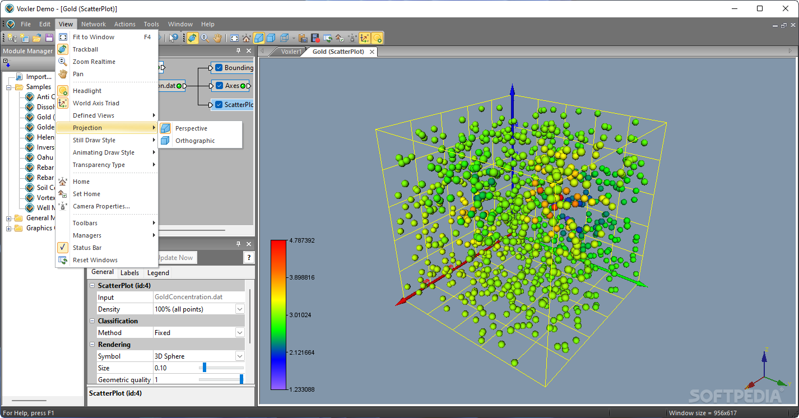
Task: Open the Help menu
Action: pyautogui.click(x=208, y=24)
